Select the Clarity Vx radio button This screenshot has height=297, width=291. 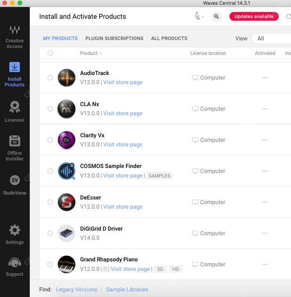pyautogui.click(x=50, y=140)
